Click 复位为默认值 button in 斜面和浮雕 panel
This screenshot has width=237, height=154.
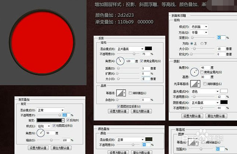tap(216, 116)
